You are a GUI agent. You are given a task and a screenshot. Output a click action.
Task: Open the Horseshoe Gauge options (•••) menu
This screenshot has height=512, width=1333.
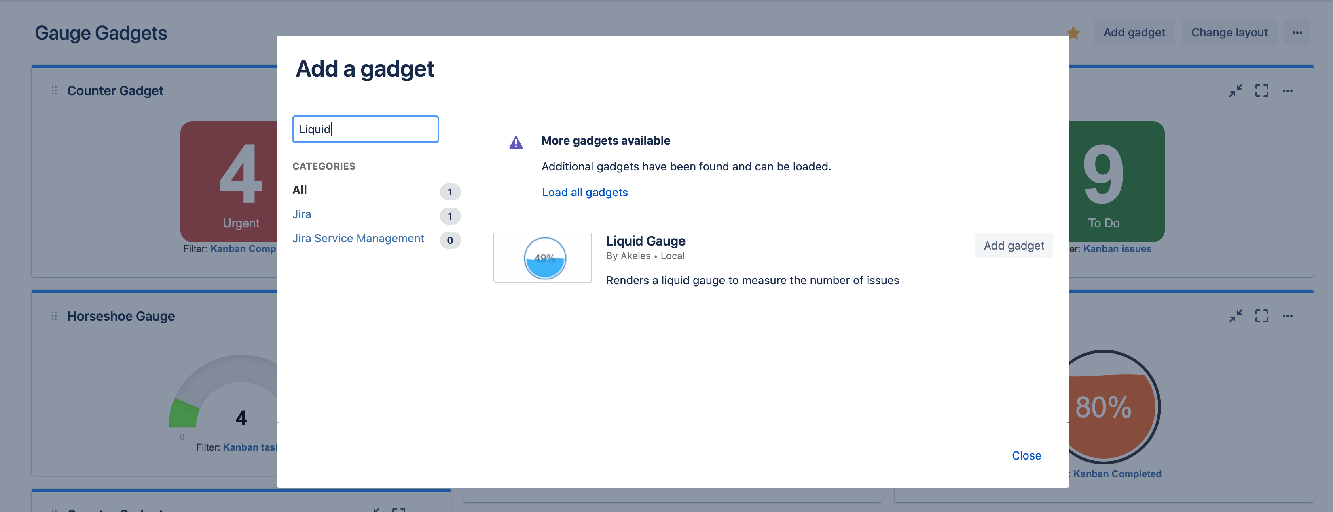pyautogui.click(x=1288, y=316)
